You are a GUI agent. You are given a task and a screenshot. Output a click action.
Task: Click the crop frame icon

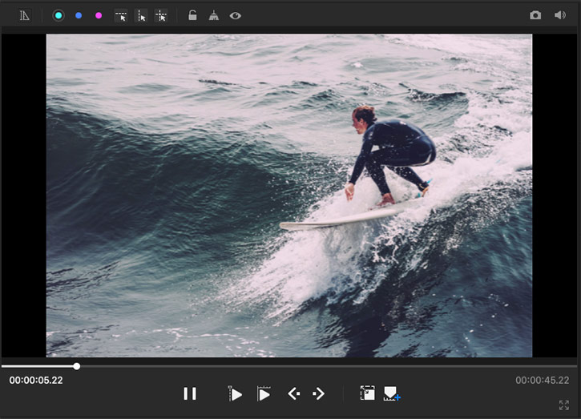367,393
